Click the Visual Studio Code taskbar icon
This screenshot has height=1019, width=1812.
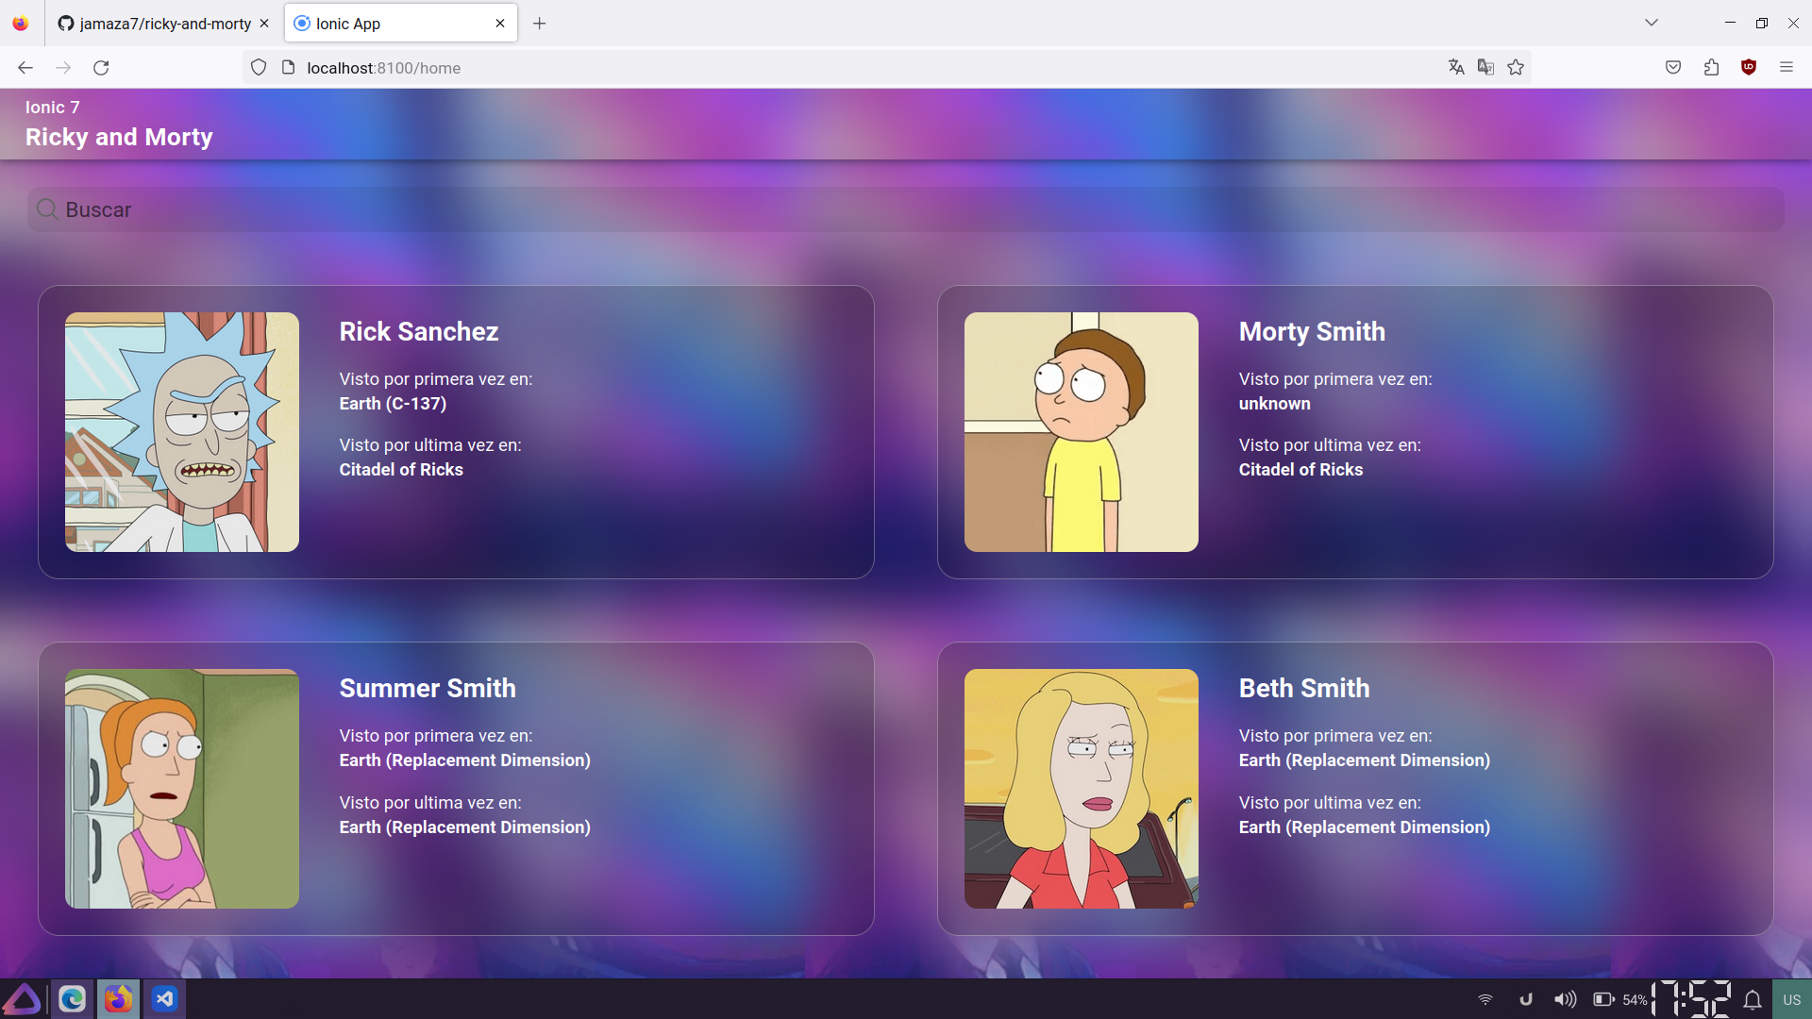pyautogui.click(x=164, y=999)
